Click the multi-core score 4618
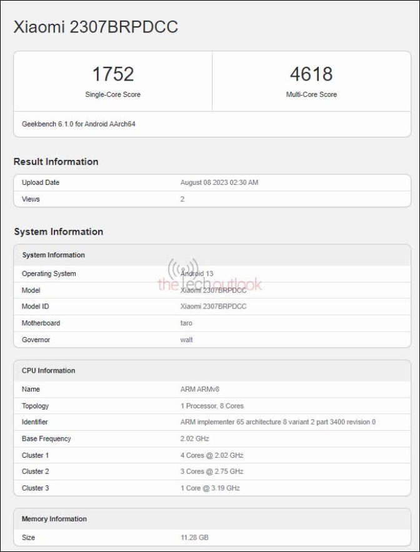Image resolution: width=420 pixels, height=552 pixels. coord(311,74)
